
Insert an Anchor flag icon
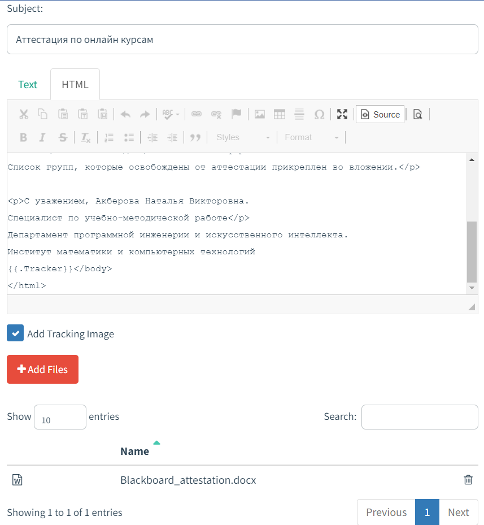tap(237, 114)
